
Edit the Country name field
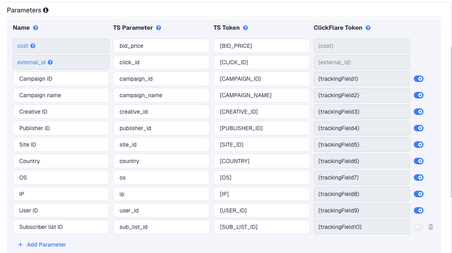[x=61, y=161]
